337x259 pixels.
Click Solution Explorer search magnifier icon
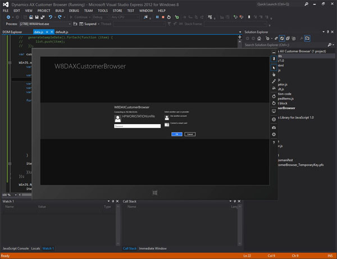(330, 45)
